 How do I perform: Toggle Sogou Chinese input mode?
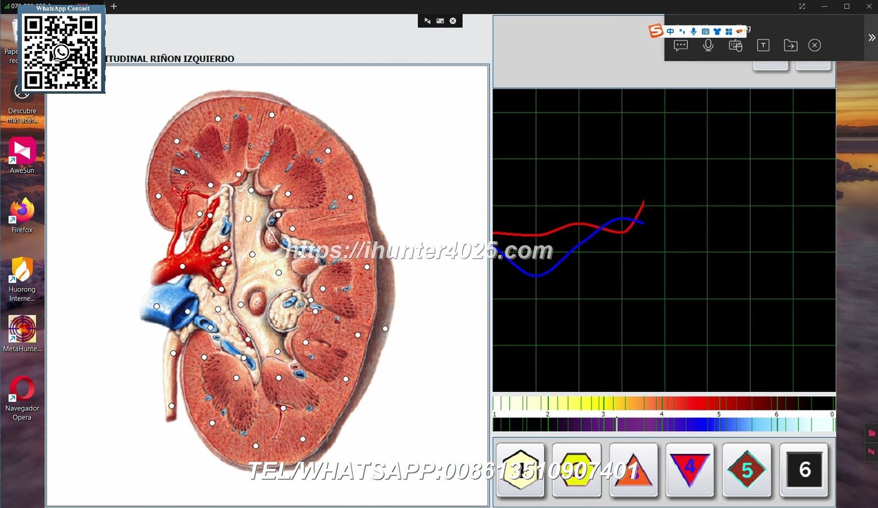[x=671, y=32]
